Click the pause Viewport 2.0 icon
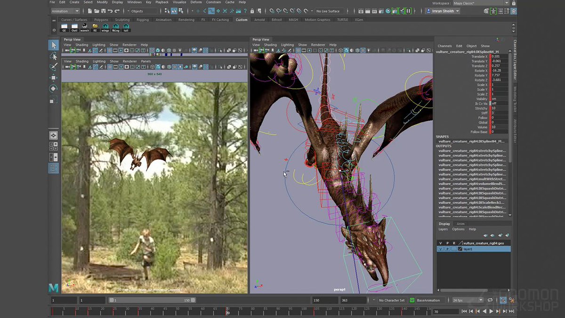The image size is (565, 318). point(408,11)
